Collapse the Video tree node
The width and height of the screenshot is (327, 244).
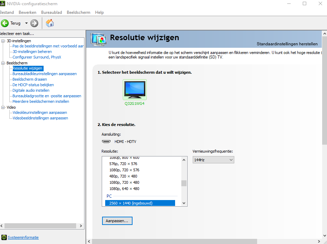coord(3,107)
